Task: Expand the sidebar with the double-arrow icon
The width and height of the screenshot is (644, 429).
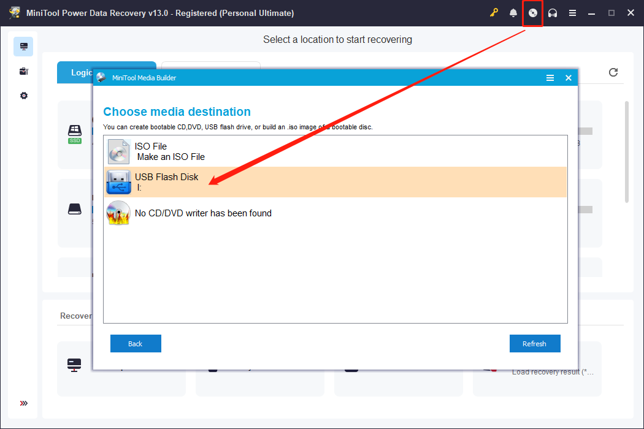Action: pyautogui.click(x=23, y=403)
